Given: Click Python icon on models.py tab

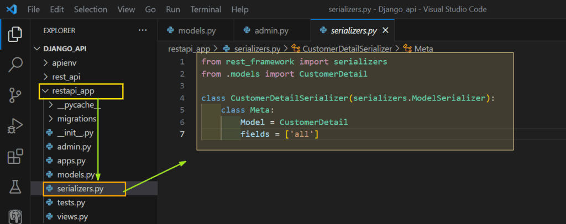Looking at the screenshot, I should click(171, 30).
